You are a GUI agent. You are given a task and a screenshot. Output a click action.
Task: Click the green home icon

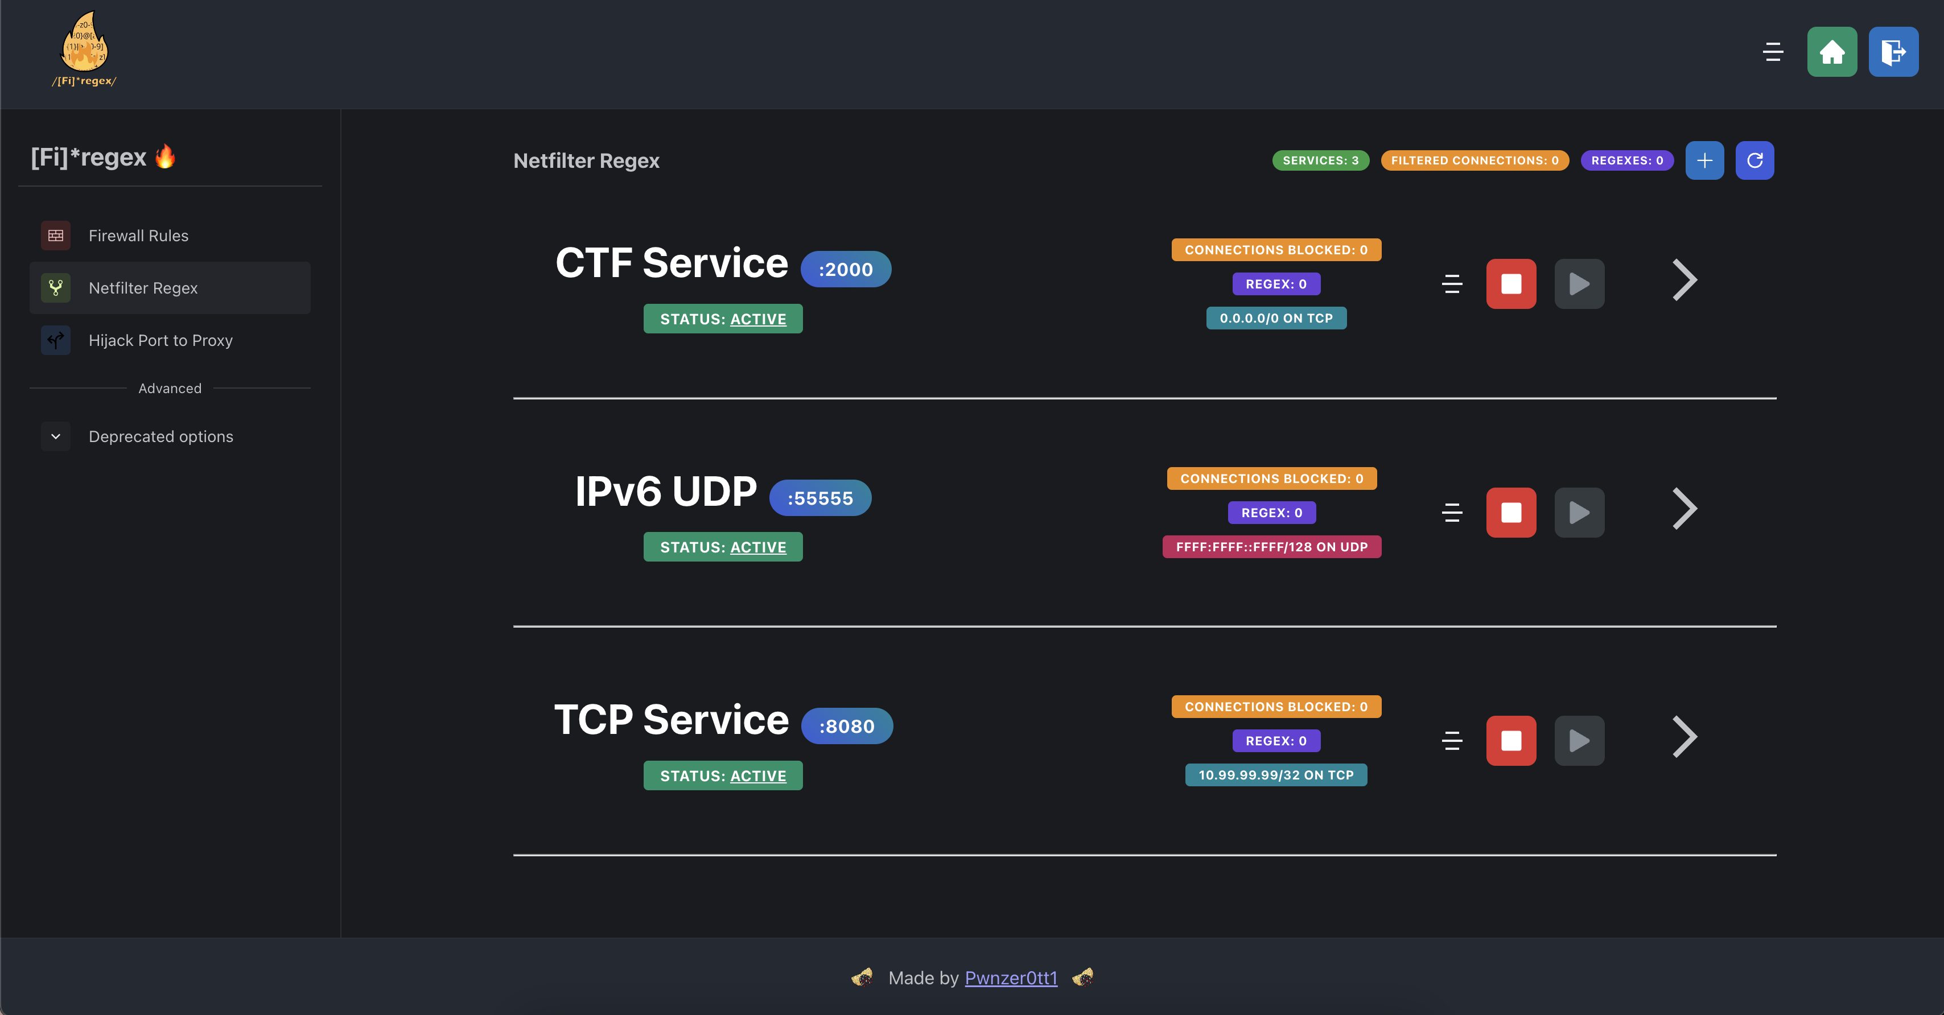click(1832, 52)
